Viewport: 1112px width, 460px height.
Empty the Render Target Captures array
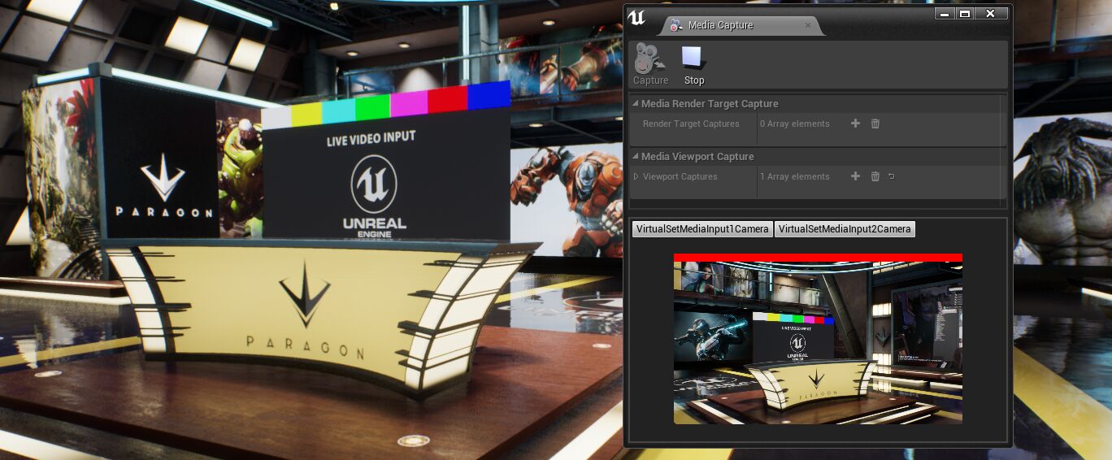(875, 124)
